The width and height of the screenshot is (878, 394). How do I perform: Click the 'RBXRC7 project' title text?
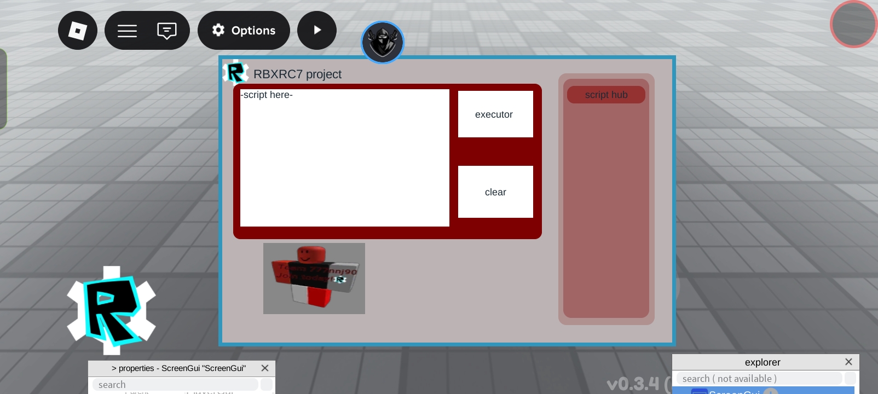point(297,74)
